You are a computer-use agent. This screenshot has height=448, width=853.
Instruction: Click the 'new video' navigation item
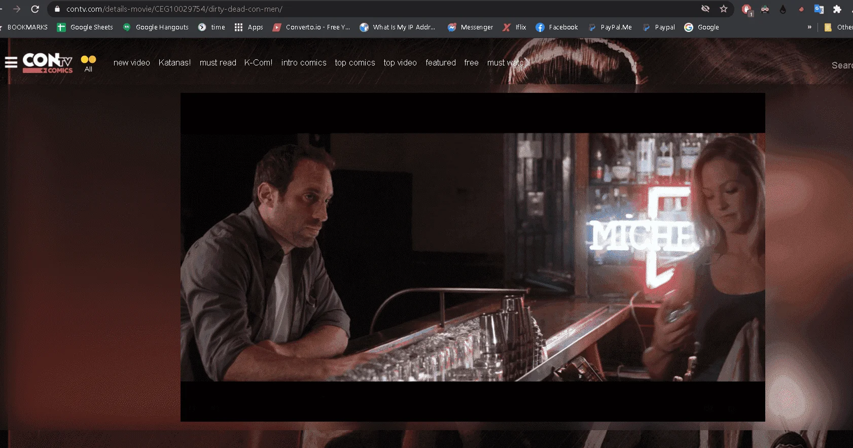(x=132, y=62)
